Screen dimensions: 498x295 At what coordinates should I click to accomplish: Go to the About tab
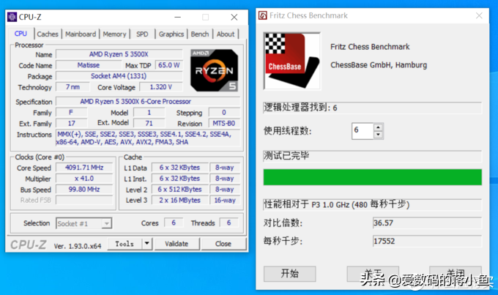[226, 34]
